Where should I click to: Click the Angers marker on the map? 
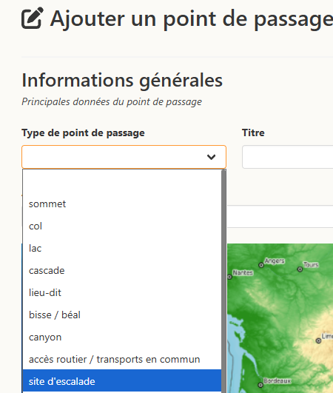pyautogui.click(x=261, y=265)
